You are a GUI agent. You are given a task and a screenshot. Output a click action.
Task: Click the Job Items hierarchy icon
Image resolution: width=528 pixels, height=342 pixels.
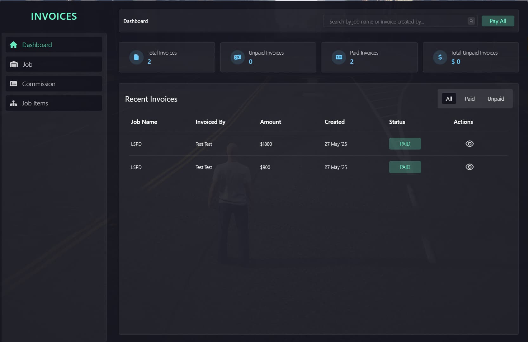[x=13, y=104]
